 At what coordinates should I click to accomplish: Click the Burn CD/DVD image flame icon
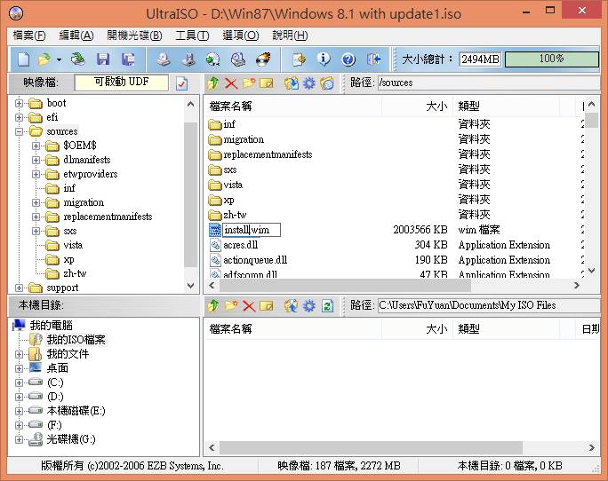(263, 59)
